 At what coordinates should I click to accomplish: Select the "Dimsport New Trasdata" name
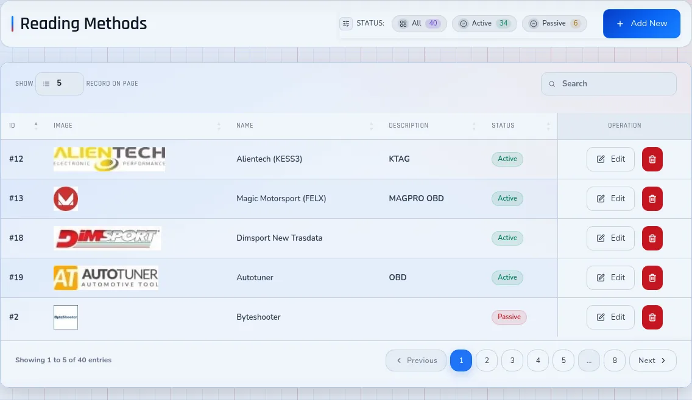point(280,238)
